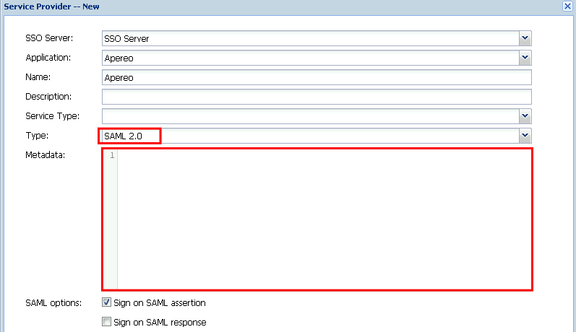Image resolution: width=576 pixels, height=332 pixels.
Task: Open the SSO Server dropdown arrow
Action: (x=525, y=38)
